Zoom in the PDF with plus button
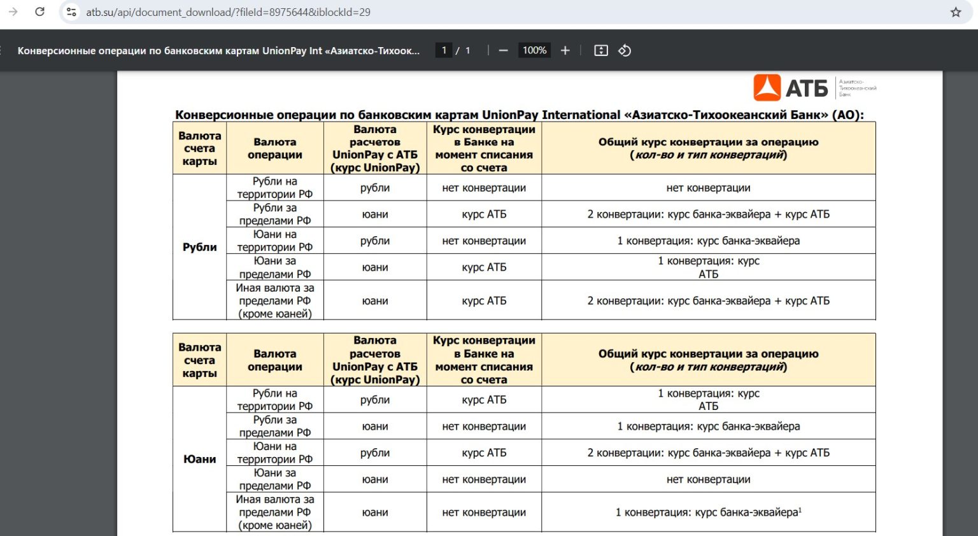Viewport: 978px width, 536px height. coord(565,50)
